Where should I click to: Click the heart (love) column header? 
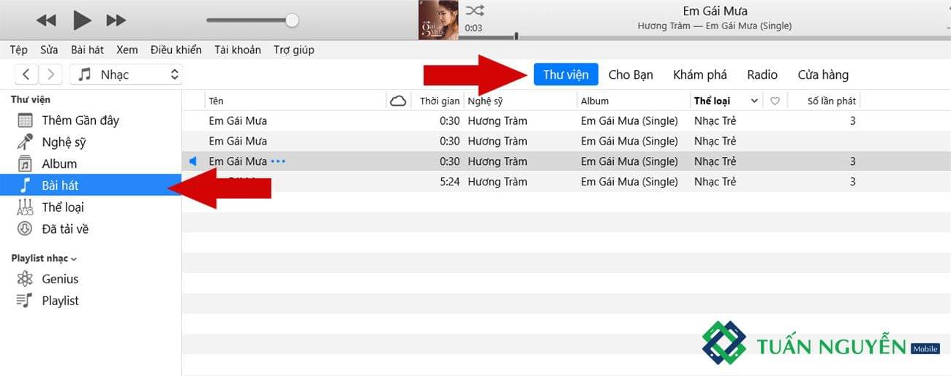(x=775, y=101)
